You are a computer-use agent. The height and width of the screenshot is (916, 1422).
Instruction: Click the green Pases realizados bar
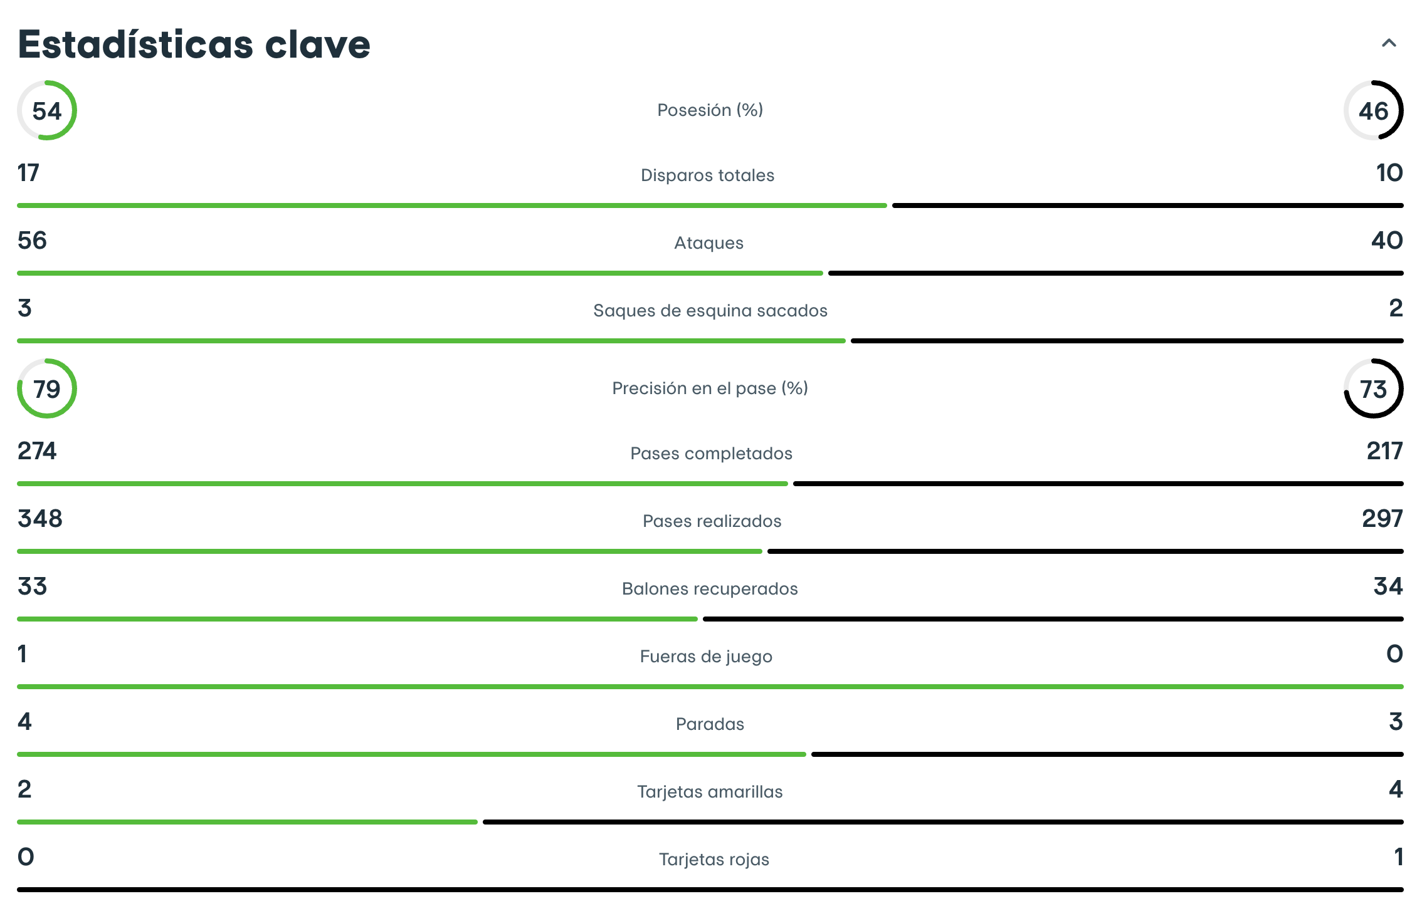point(389,551)
